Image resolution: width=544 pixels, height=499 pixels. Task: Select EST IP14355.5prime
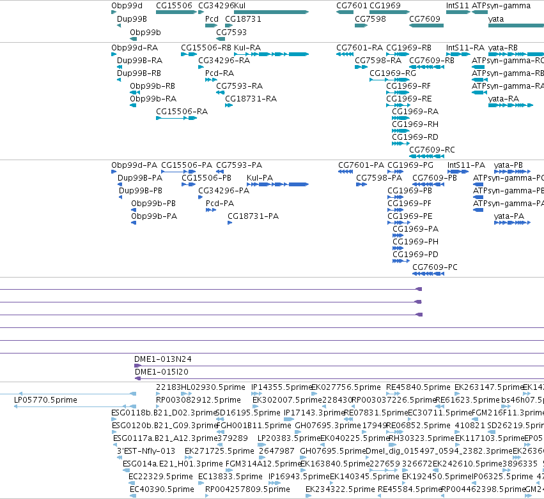click(x=256, y=394)
